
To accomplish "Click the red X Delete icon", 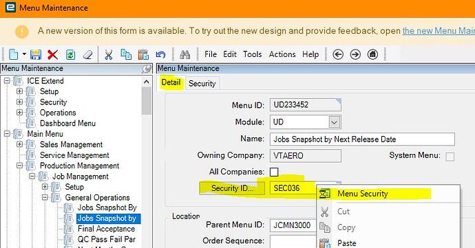I will pos(53,55).
